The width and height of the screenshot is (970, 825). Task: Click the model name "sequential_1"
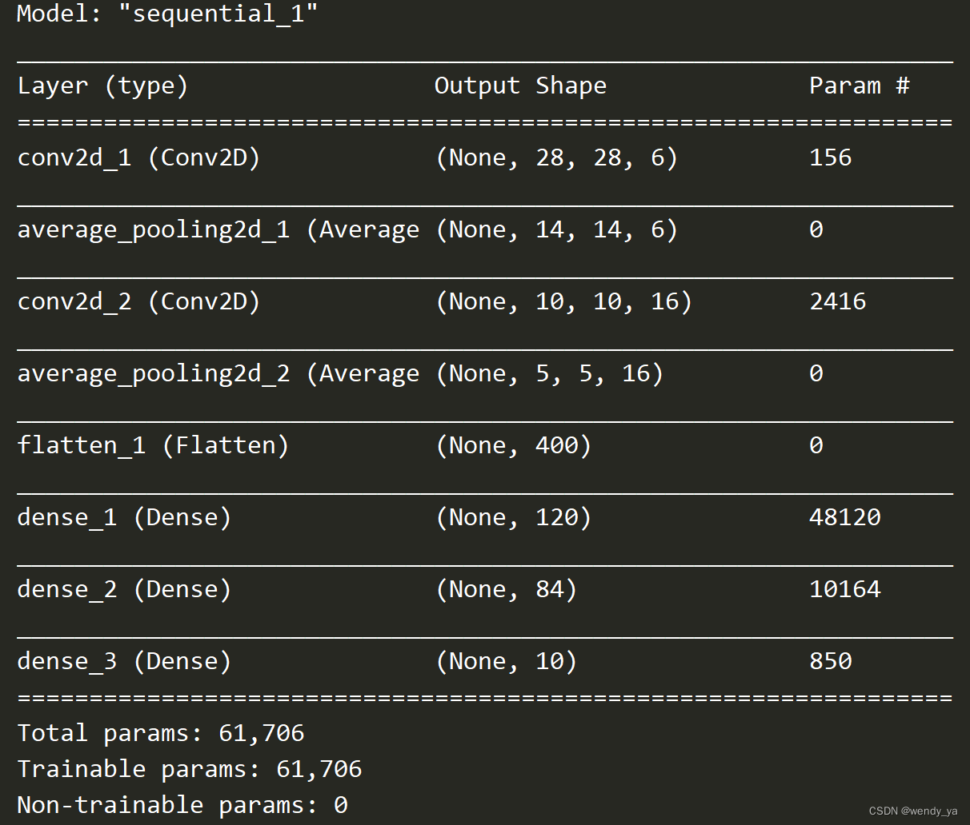(217, 14)
